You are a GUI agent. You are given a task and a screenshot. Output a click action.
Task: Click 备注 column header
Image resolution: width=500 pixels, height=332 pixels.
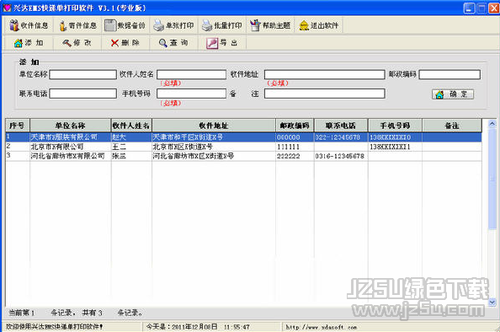(452, 126)
